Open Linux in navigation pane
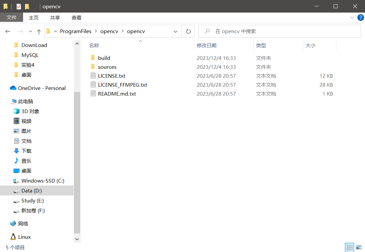Screen dimensions: 365x252 click(x=24, y=237)
